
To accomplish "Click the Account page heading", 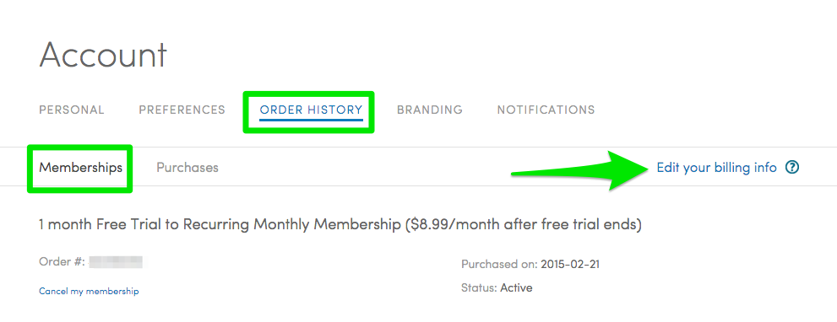I will pos(103,54).
